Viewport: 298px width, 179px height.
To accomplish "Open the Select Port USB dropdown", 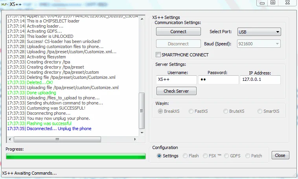I will (x=259, y=32).
